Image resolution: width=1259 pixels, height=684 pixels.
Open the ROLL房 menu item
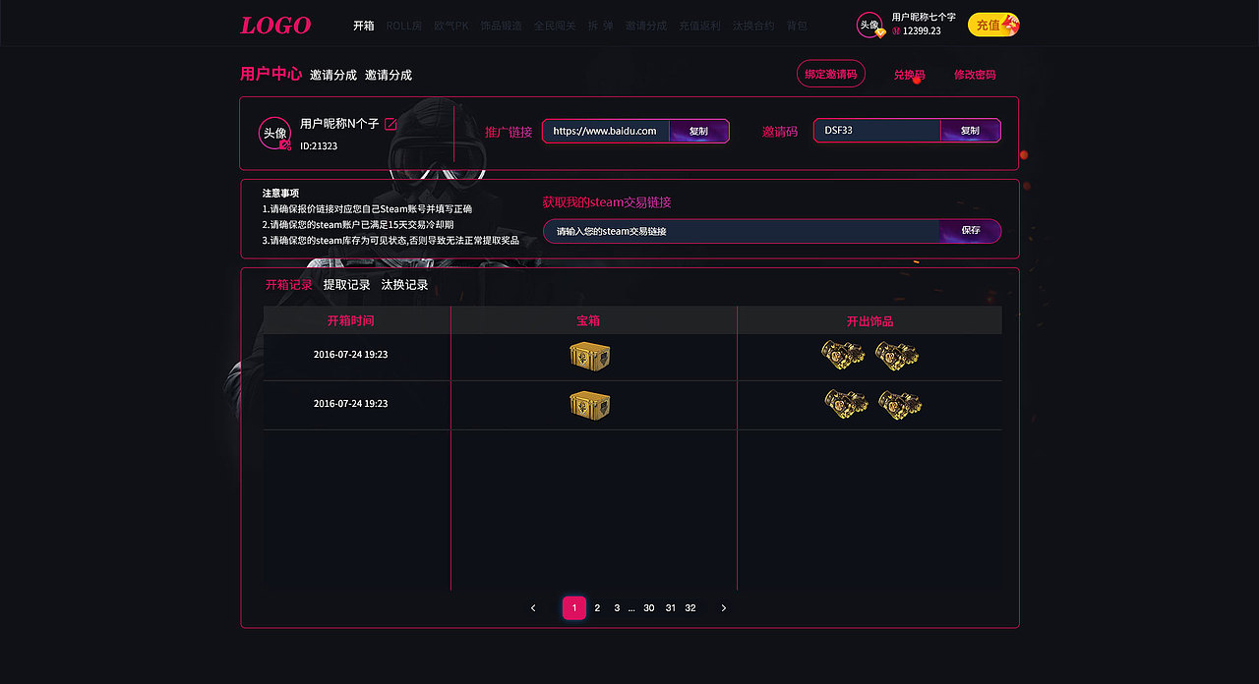pos(404,26)
